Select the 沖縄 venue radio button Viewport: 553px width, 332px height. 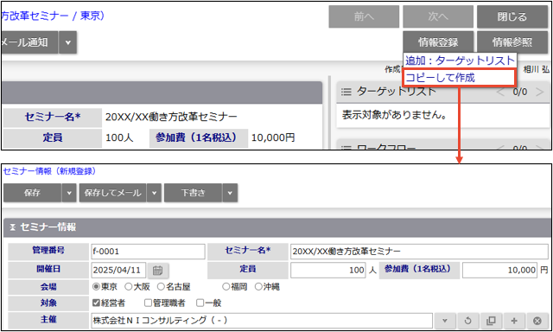[258, 286]
